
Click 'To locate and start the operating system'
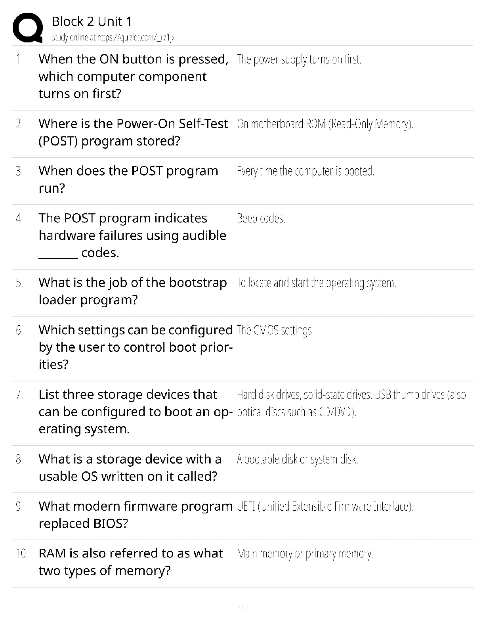(316, 283)
